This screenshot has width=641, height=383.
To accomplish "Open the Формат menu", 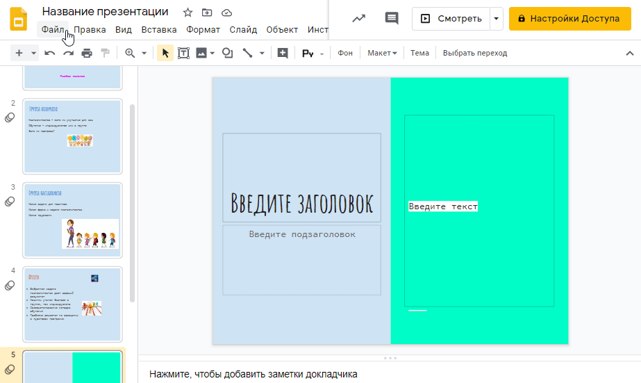I will coord(203,30).
